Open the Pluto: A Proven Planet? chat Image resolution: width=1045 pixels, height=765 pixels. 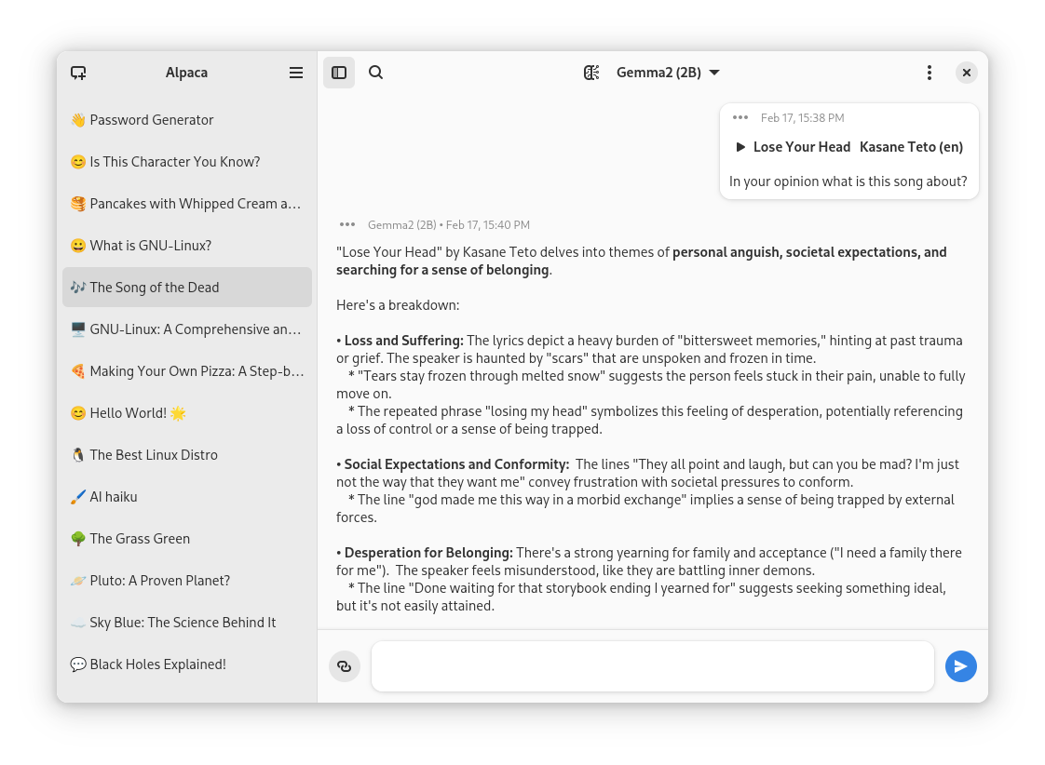(x=187, y=582)
